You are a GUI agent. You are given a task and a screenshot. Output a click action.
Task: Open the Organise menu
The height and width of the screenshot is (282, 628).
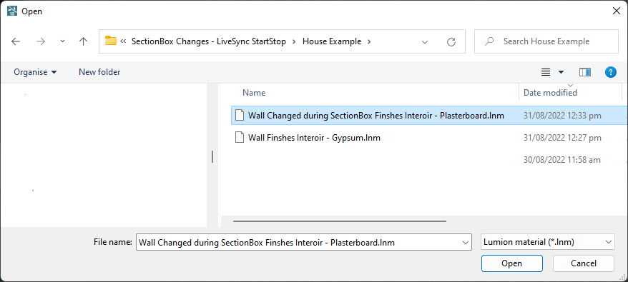(x=35, y=72)
